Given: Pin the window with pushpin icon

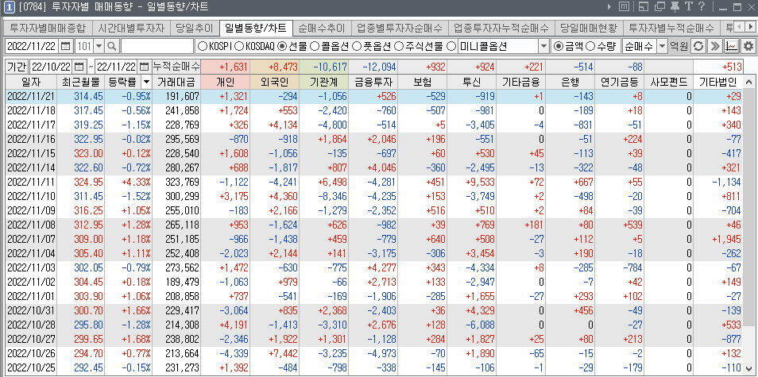Looking at the screenshot, I should click(674, 8).
